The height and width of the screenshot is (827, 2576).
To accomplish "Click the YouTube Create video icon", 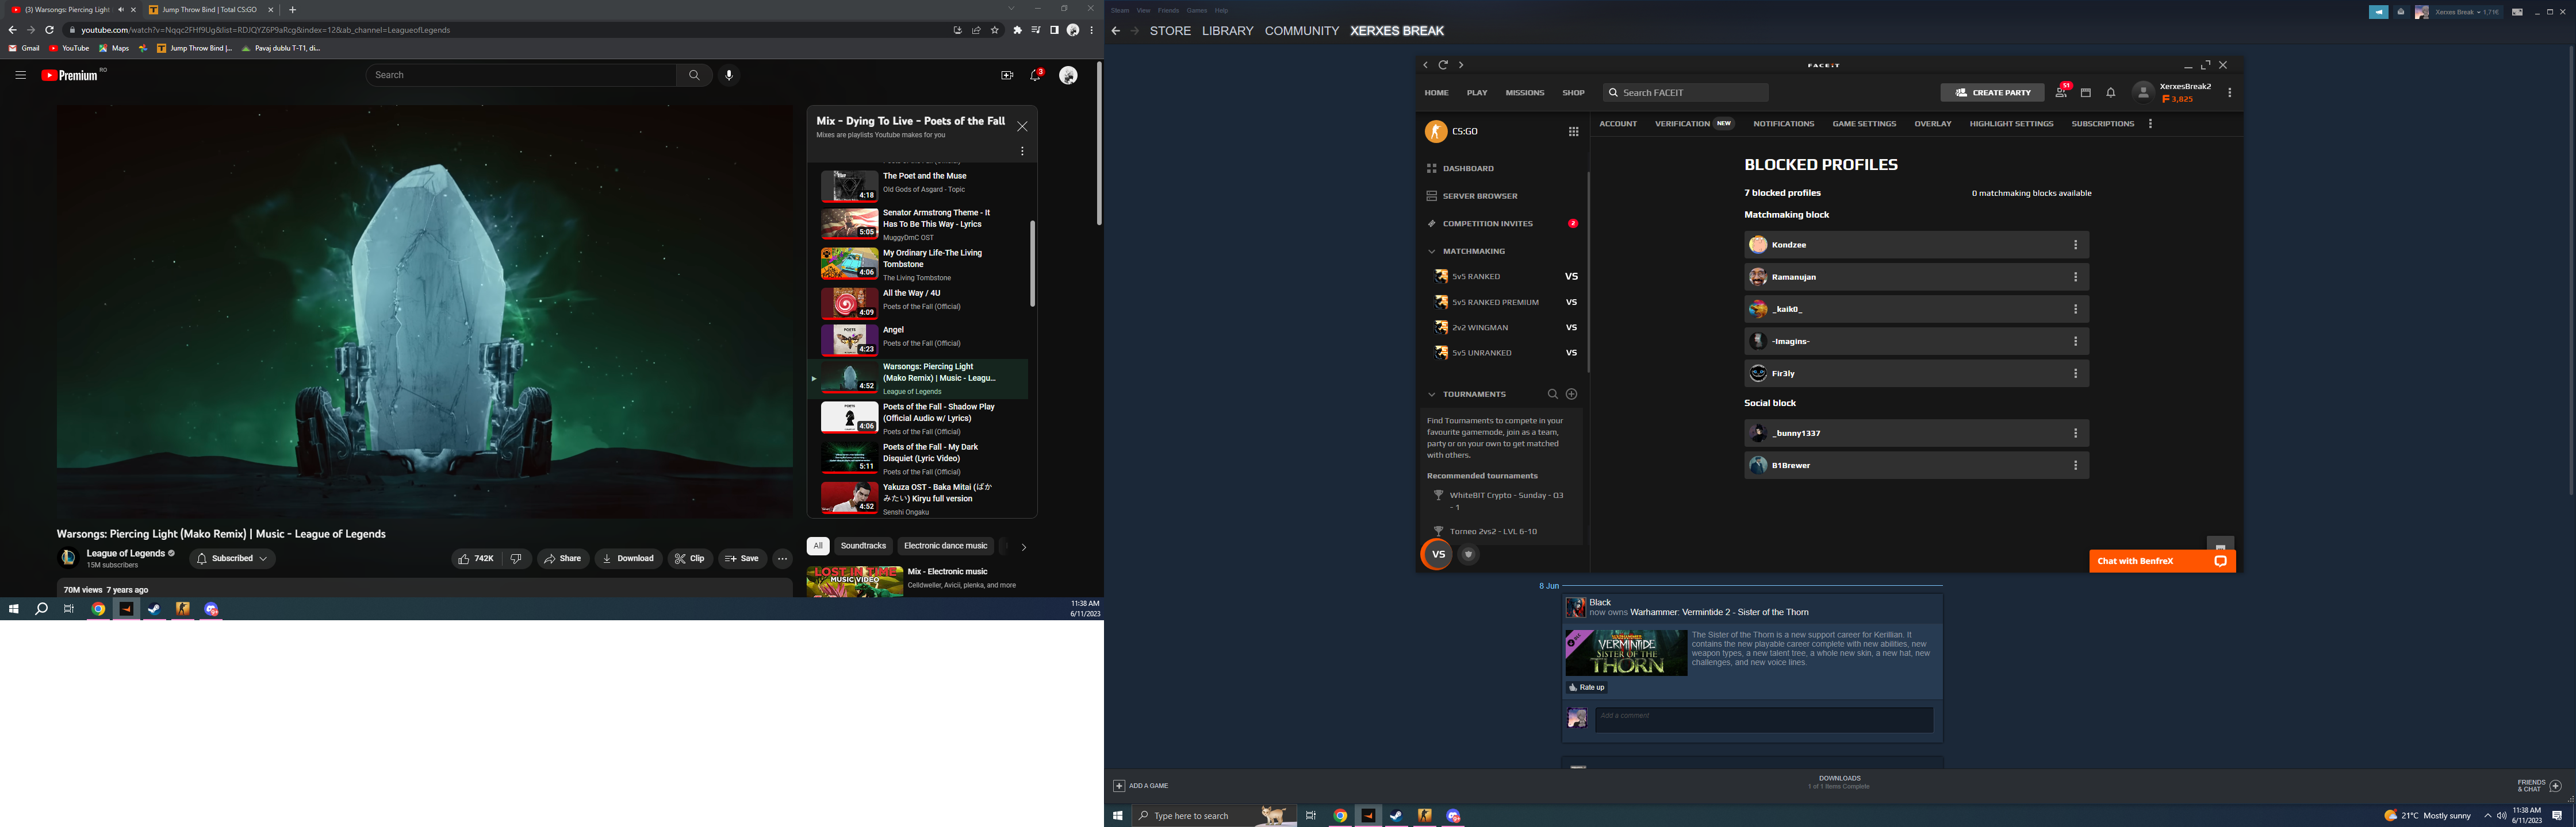I will click(x=1007, y=76).
